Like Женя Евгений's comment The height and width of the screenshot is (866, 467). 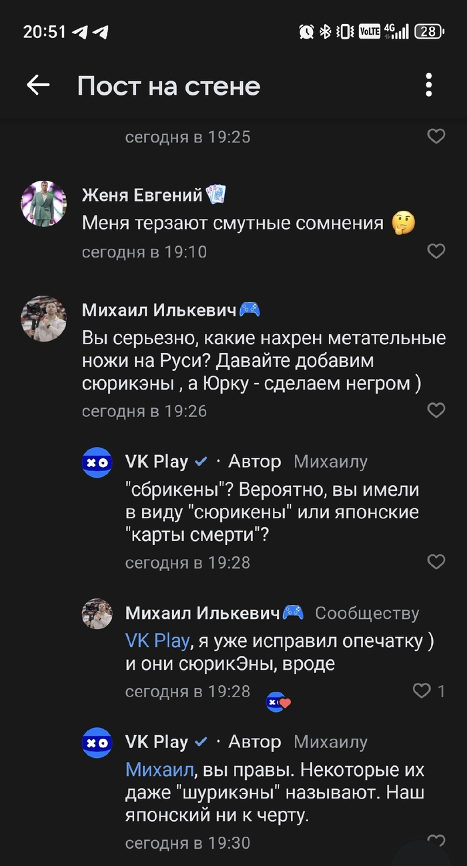click(436, 252)
